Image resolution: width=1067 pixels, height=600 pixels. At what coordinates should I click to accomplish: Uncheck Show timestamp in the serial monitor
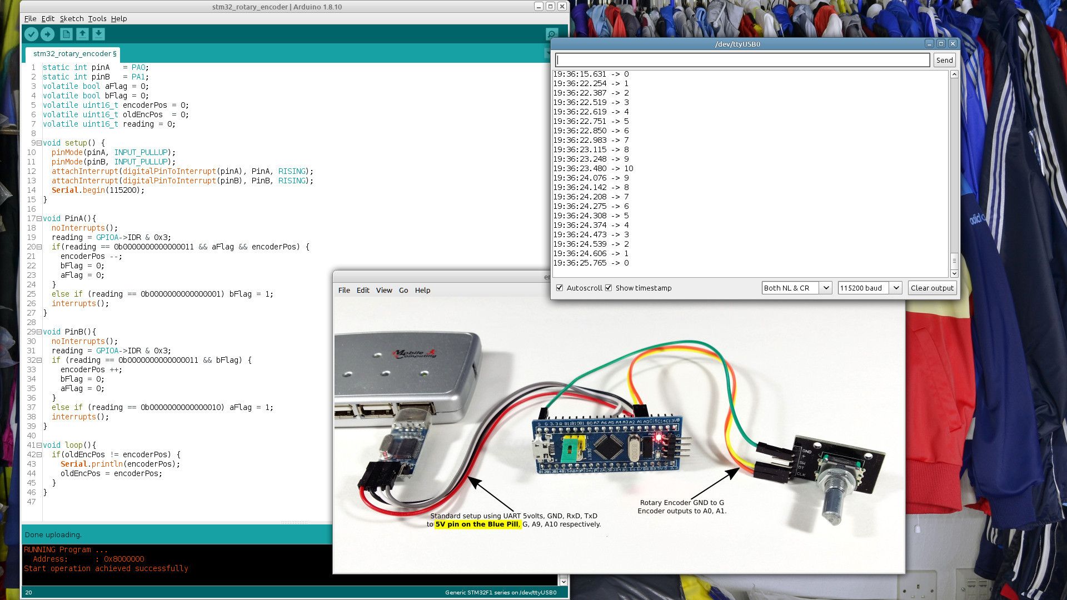(x=609, y=288)
